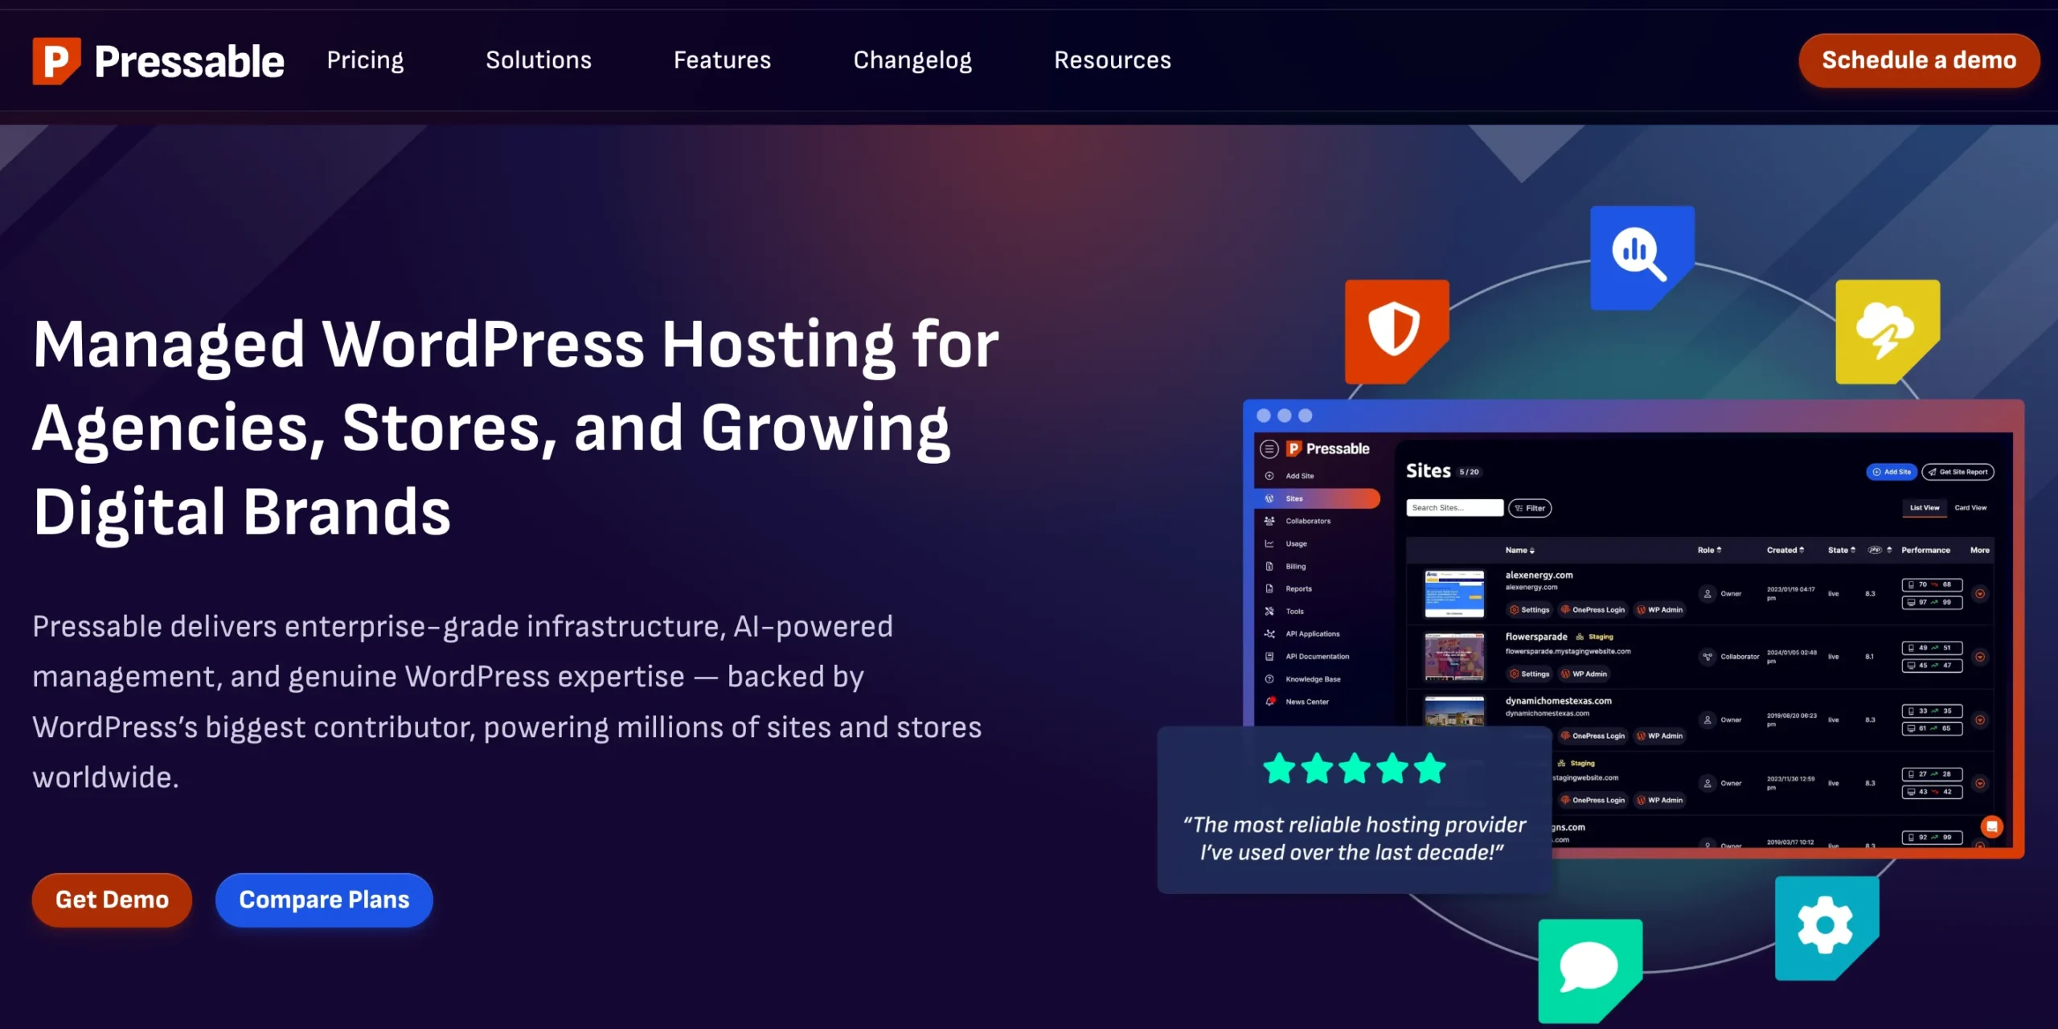Sort the sites table by Role column
Image resolution: width=2058 pixels, height=1029 pixels.
1709,551
